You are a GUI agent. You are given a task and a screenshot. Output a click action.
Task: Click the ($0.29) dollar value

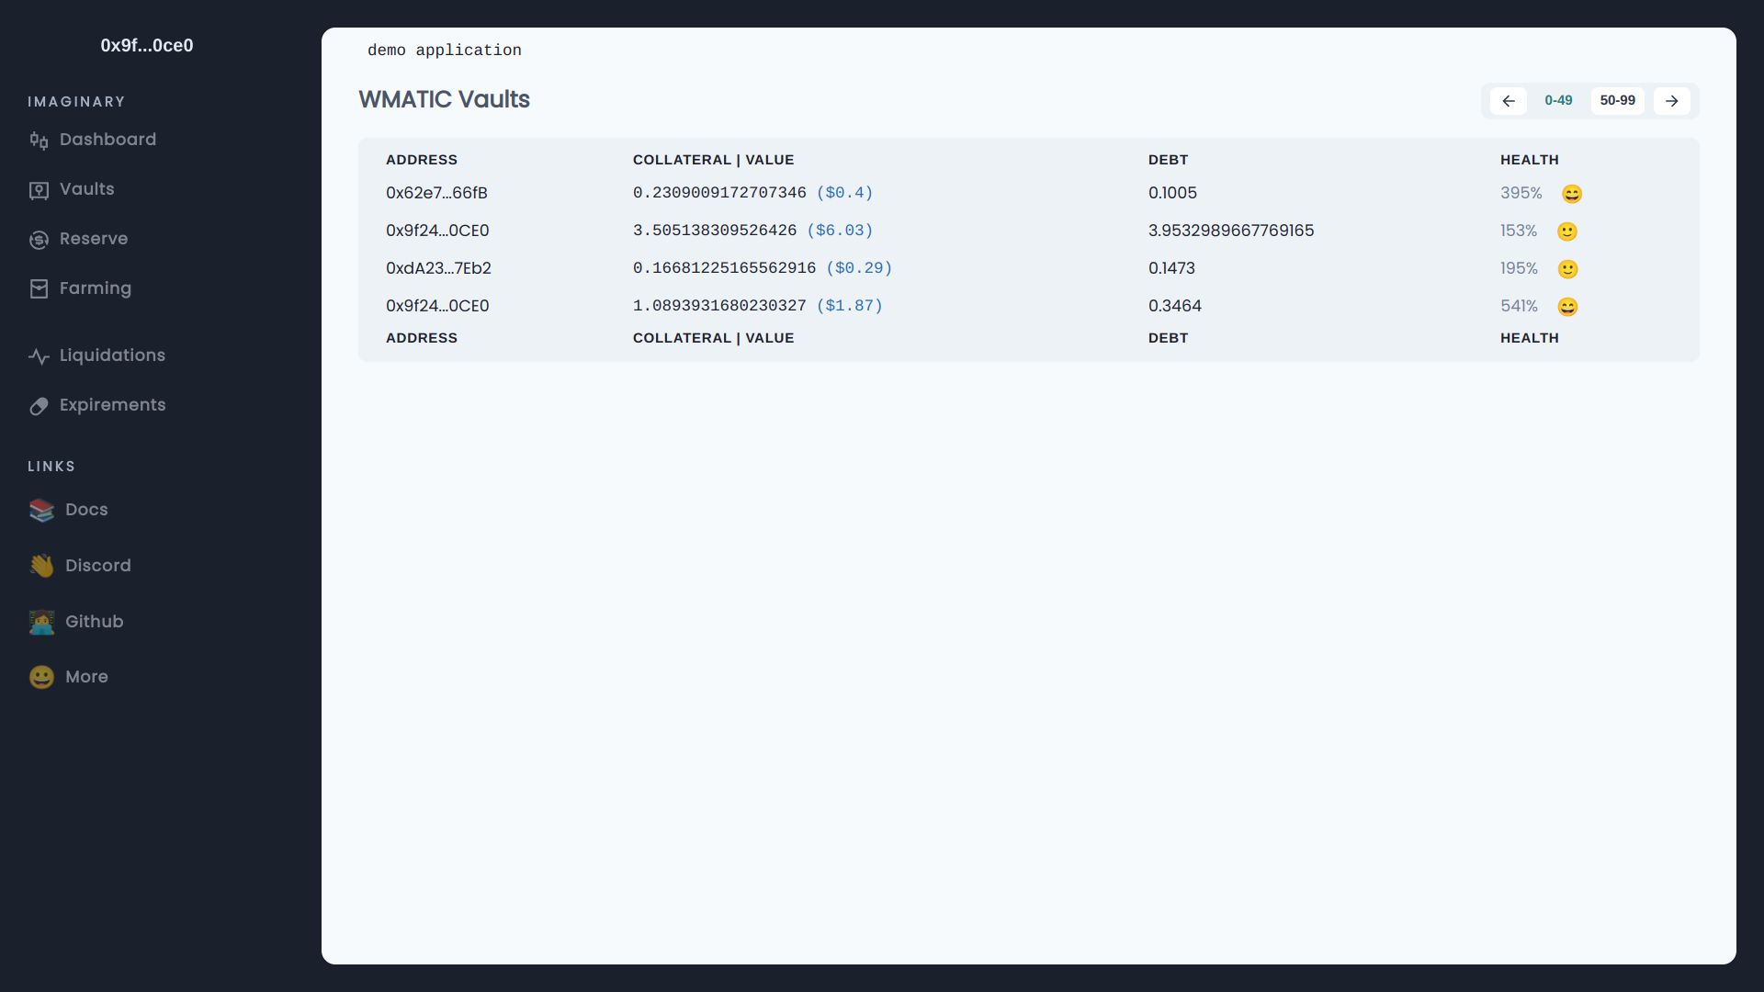[x=859, y=268]
